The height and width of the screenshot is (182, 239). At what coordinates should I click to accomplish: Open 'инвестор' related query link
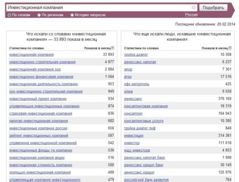pyautogui.click(x=132, y=143)
